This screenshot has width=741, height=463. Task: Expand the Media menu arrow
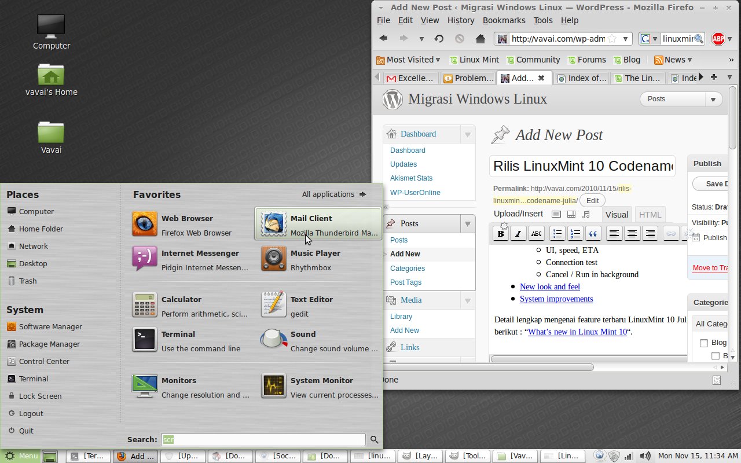tap(467, 300)
